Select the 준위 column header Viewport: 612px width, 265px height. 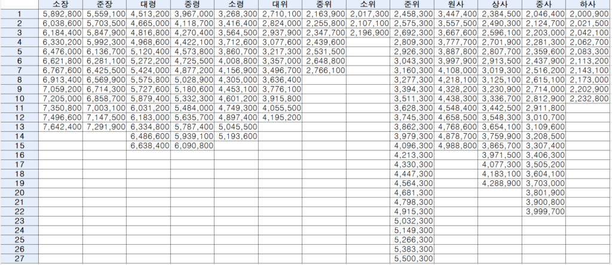coord(414,4)
